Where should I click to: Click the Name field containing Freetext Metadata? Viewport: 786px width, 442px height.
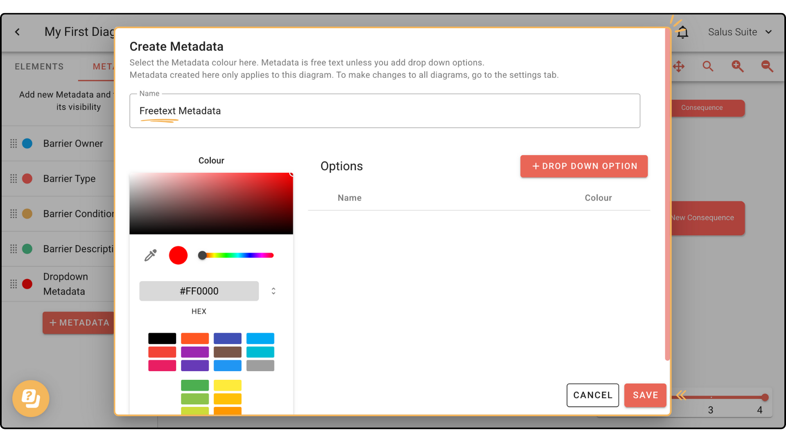(x=385, y=110)
